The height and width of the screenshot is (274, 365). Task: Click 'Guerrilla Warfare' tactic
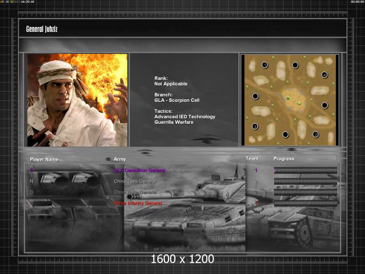174,122
